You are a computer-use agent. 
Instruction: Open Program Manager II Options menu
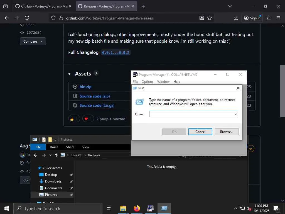pyautogui.click(x=148, y=82)
